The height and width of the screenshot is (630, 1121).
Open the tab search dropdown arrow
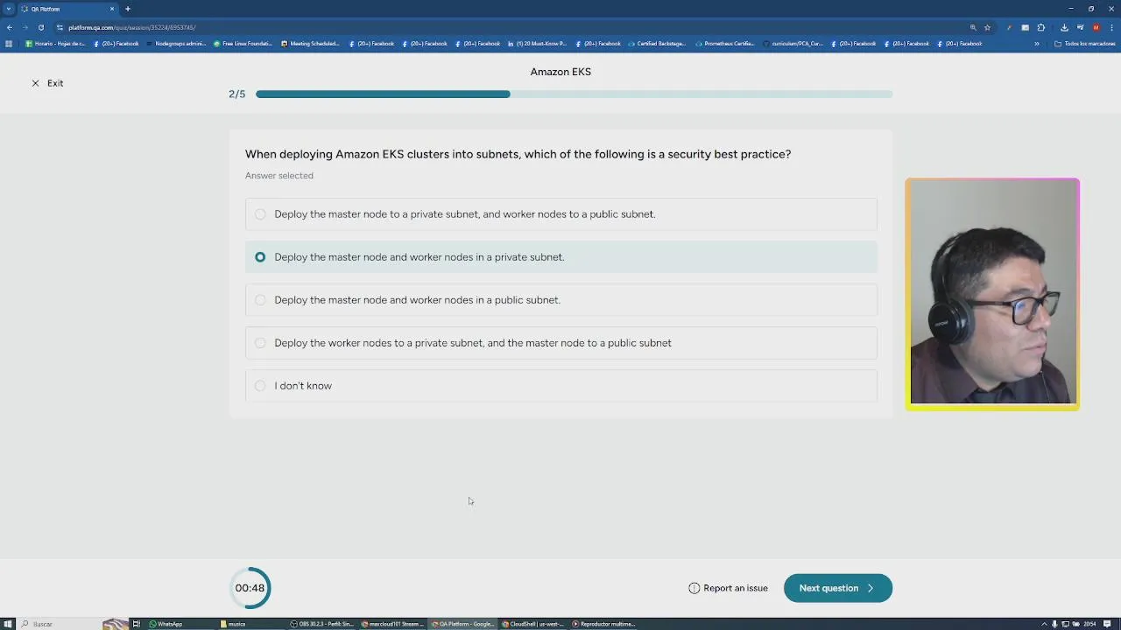(x=9, y=9)
